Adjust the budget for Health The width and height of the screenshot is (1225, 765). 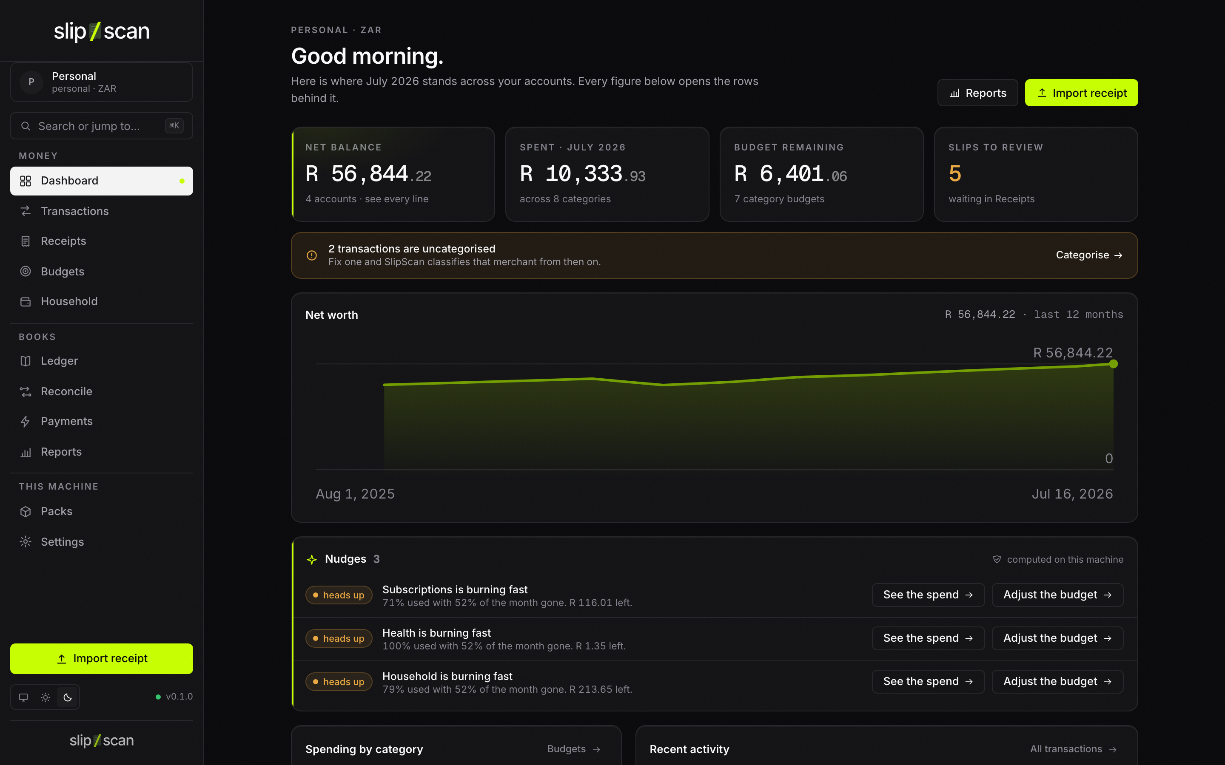click(x=1057, y=638)
